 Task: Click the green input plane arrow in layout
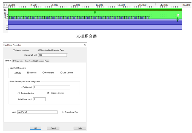pyautogui.click(x=95, y=12)
